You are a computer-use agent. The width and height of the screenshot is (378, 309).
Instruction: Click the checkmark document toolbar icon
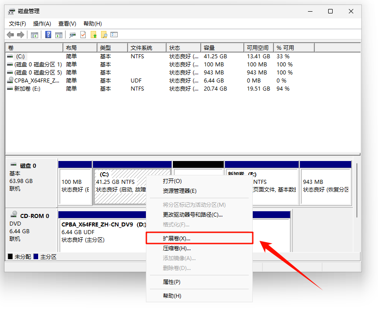tap(83, 35)
